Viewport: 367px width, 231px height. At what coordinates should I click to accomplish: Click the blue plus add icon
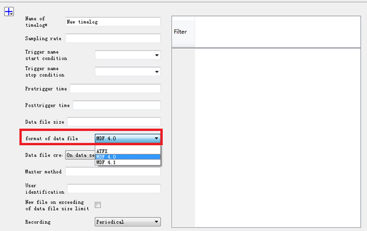pos(9,12)
